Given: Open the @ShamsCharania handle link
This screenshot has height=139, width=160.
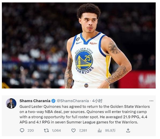Looking at the screenshot, I should pyautogui.click(x=73, y=101).
